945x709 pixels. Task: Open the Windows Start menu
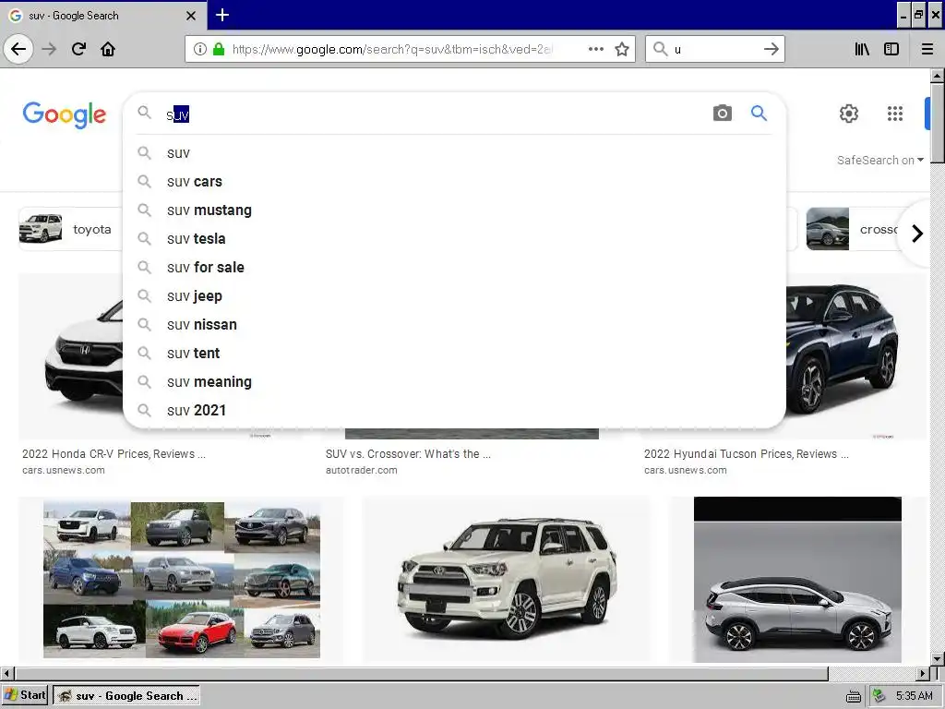point(25,695)
